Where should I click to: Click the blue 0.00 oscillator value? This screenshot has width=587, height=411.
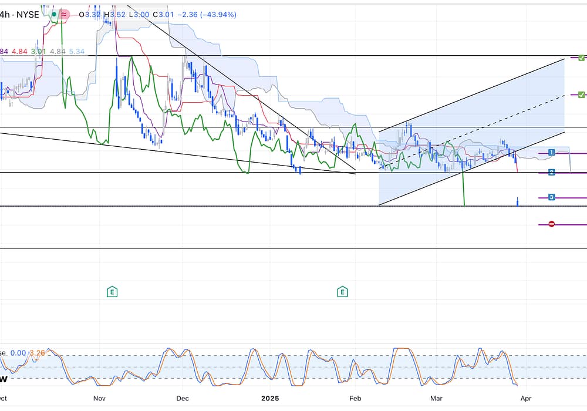pyautogui.click(x=19, y=353)
